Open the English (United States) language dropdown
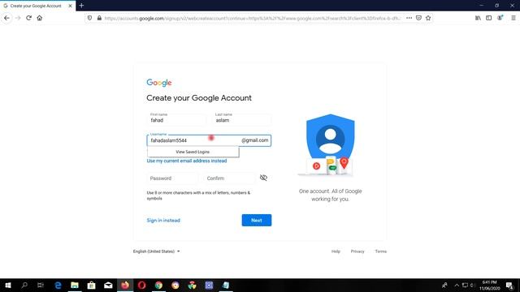The width and height of the screenshot is (520, 292). [156, 251]
